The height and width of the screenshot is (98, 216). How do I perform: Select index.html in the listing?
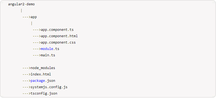41,74
